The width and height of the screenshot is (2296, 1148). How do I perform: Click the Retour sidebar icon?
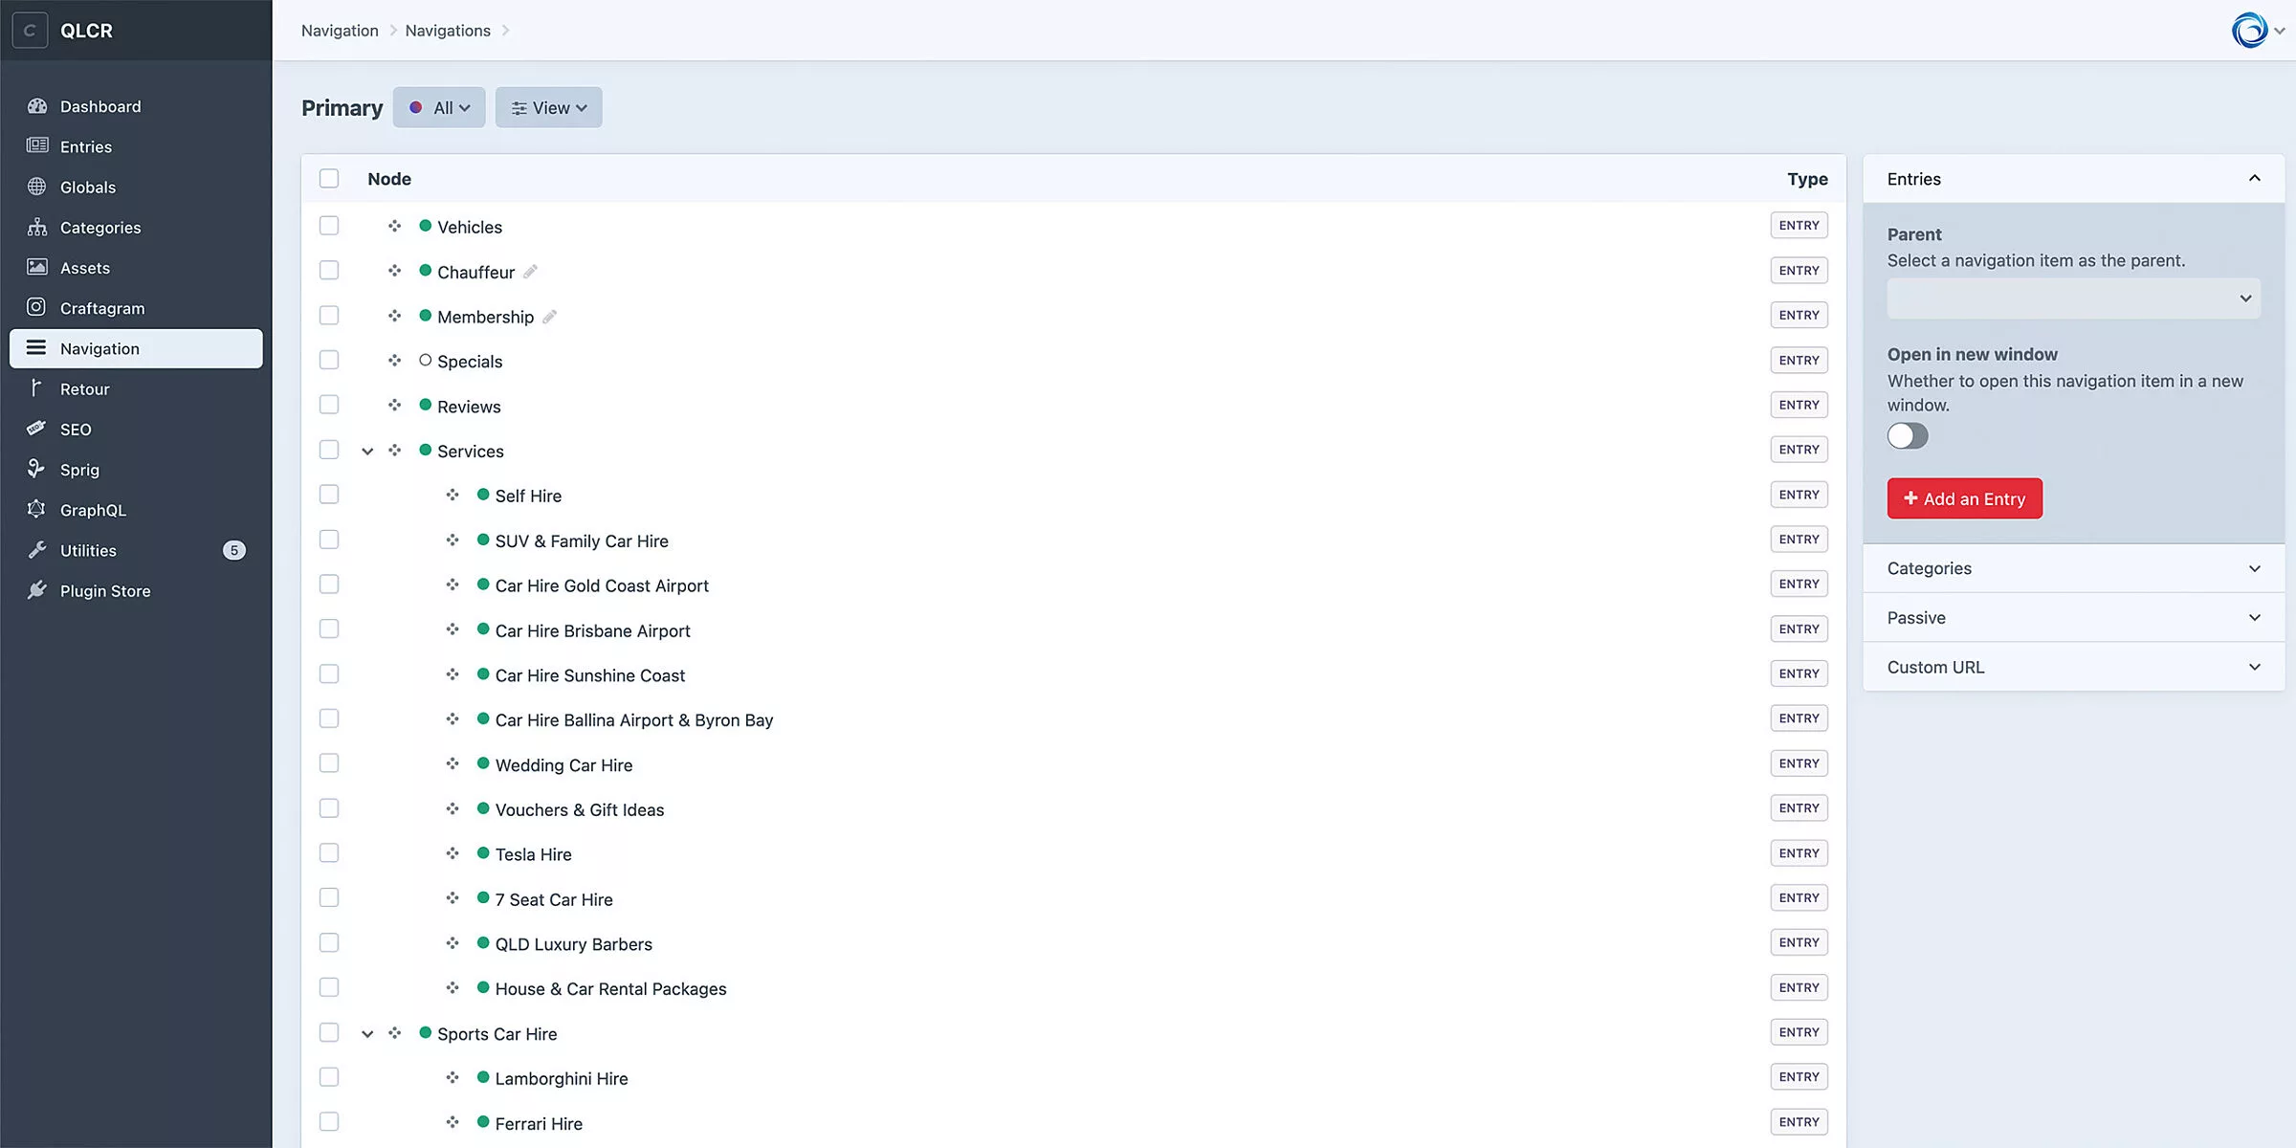(x=36, y=387)
